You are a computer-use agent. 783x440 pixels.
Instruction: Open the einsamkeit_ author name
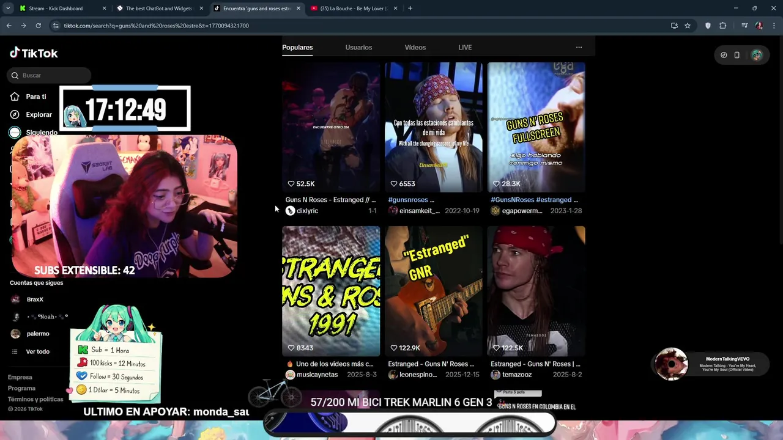[419, 211]
